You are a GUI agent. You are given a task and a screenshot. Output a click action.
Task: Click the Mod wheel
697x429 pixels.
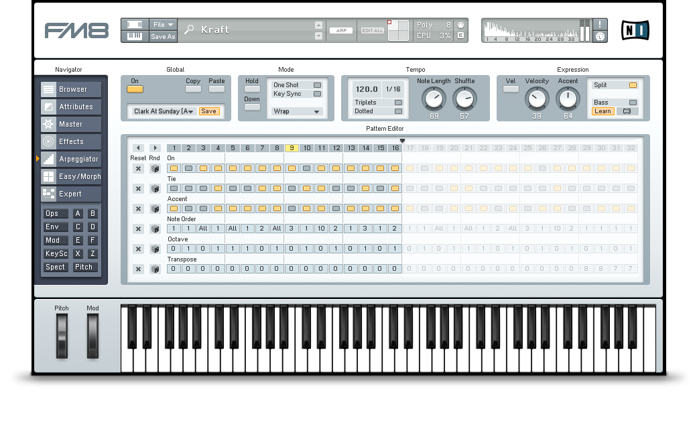tap(92, 336)
